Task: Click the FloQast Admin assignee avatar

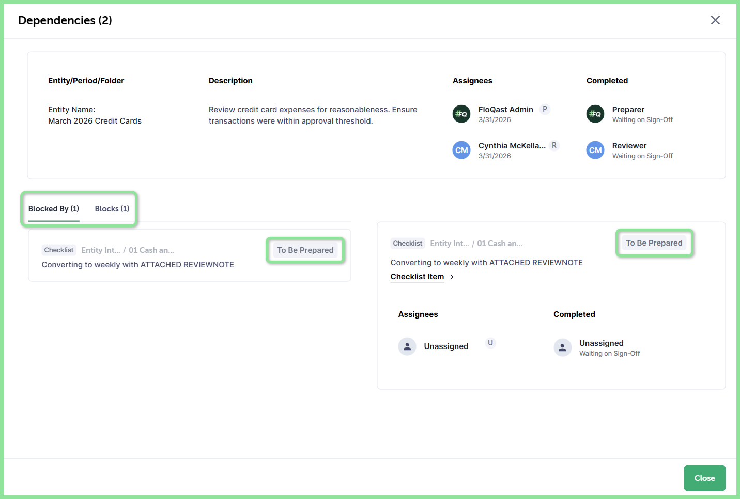Action: pos(461,114)
